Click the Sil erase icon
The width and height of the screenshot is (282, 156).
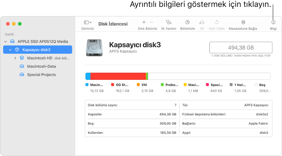pyautogui.click(x=202, y=22)
